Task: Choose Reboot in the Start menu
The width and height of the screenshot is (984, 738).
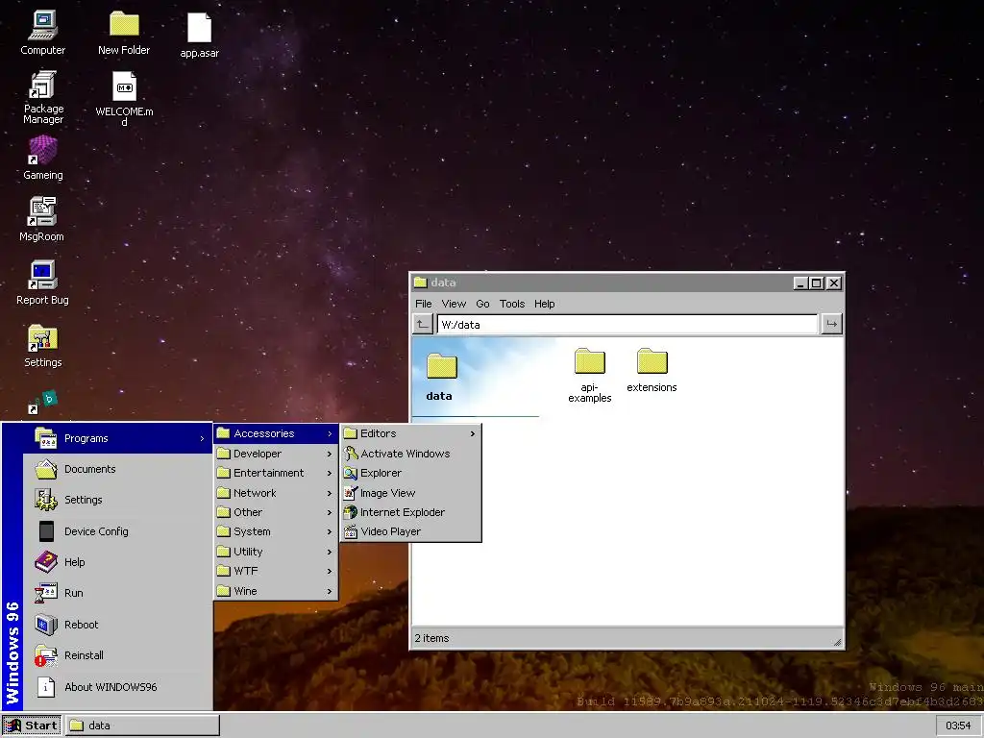Action: pyautogui.click(x=118, y=625)
